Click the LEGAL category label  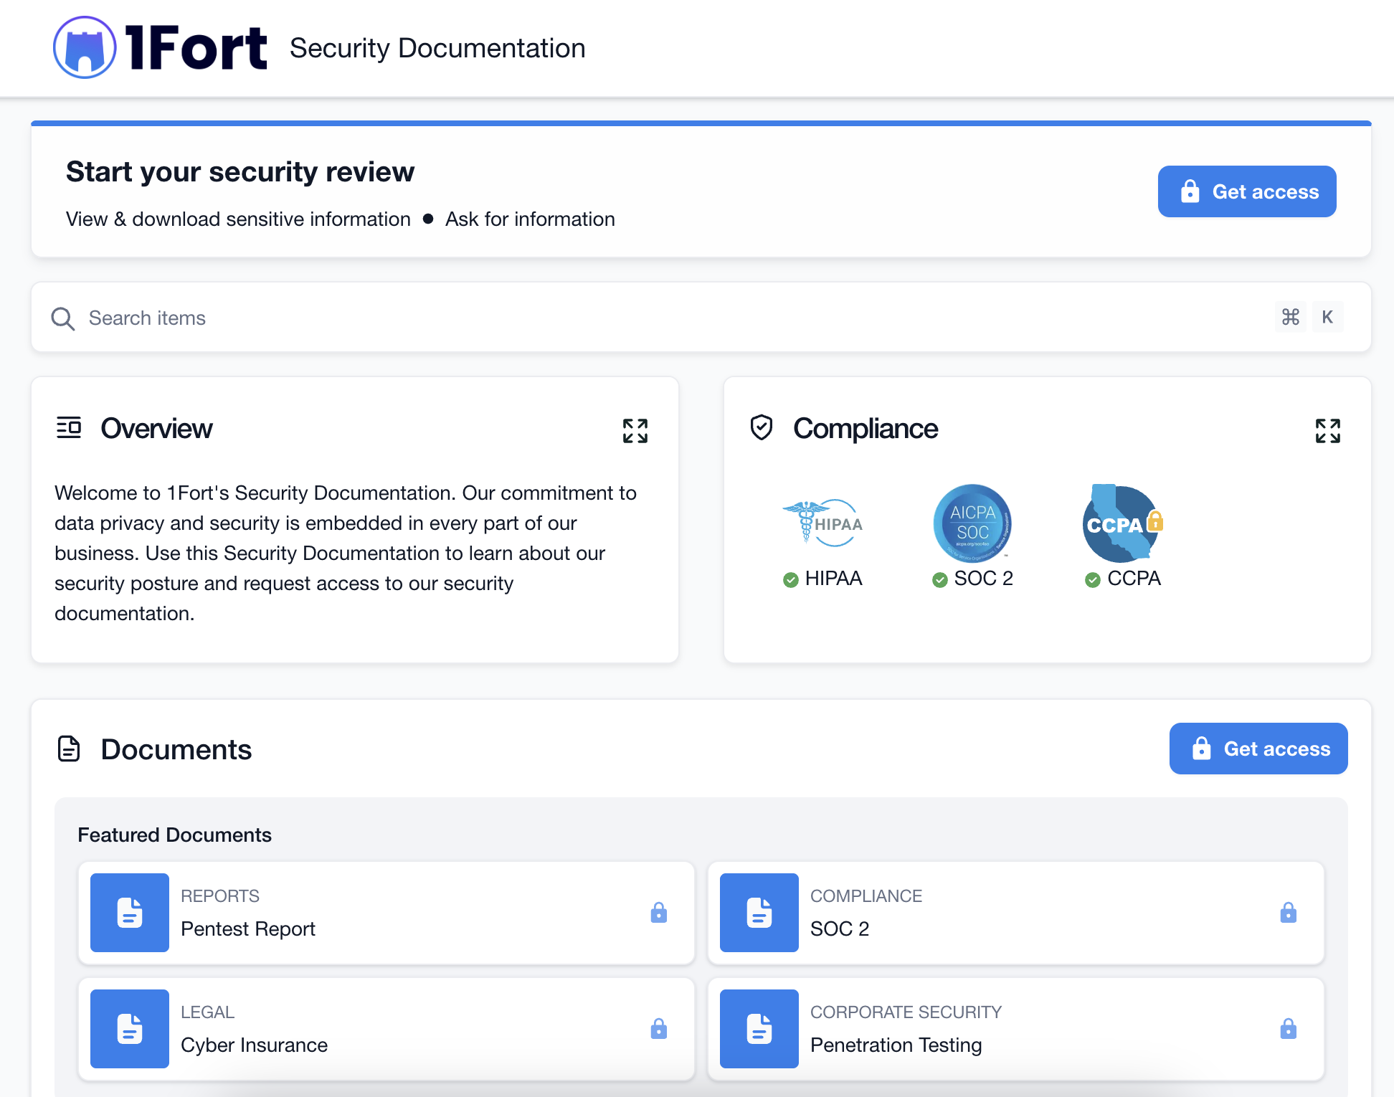(207, 1012)
